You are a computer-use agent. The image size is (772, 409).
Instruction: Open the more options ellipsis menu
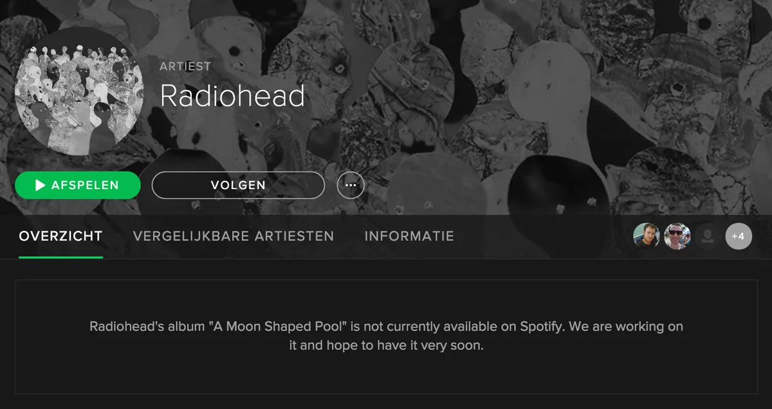[x=351, y=185]
